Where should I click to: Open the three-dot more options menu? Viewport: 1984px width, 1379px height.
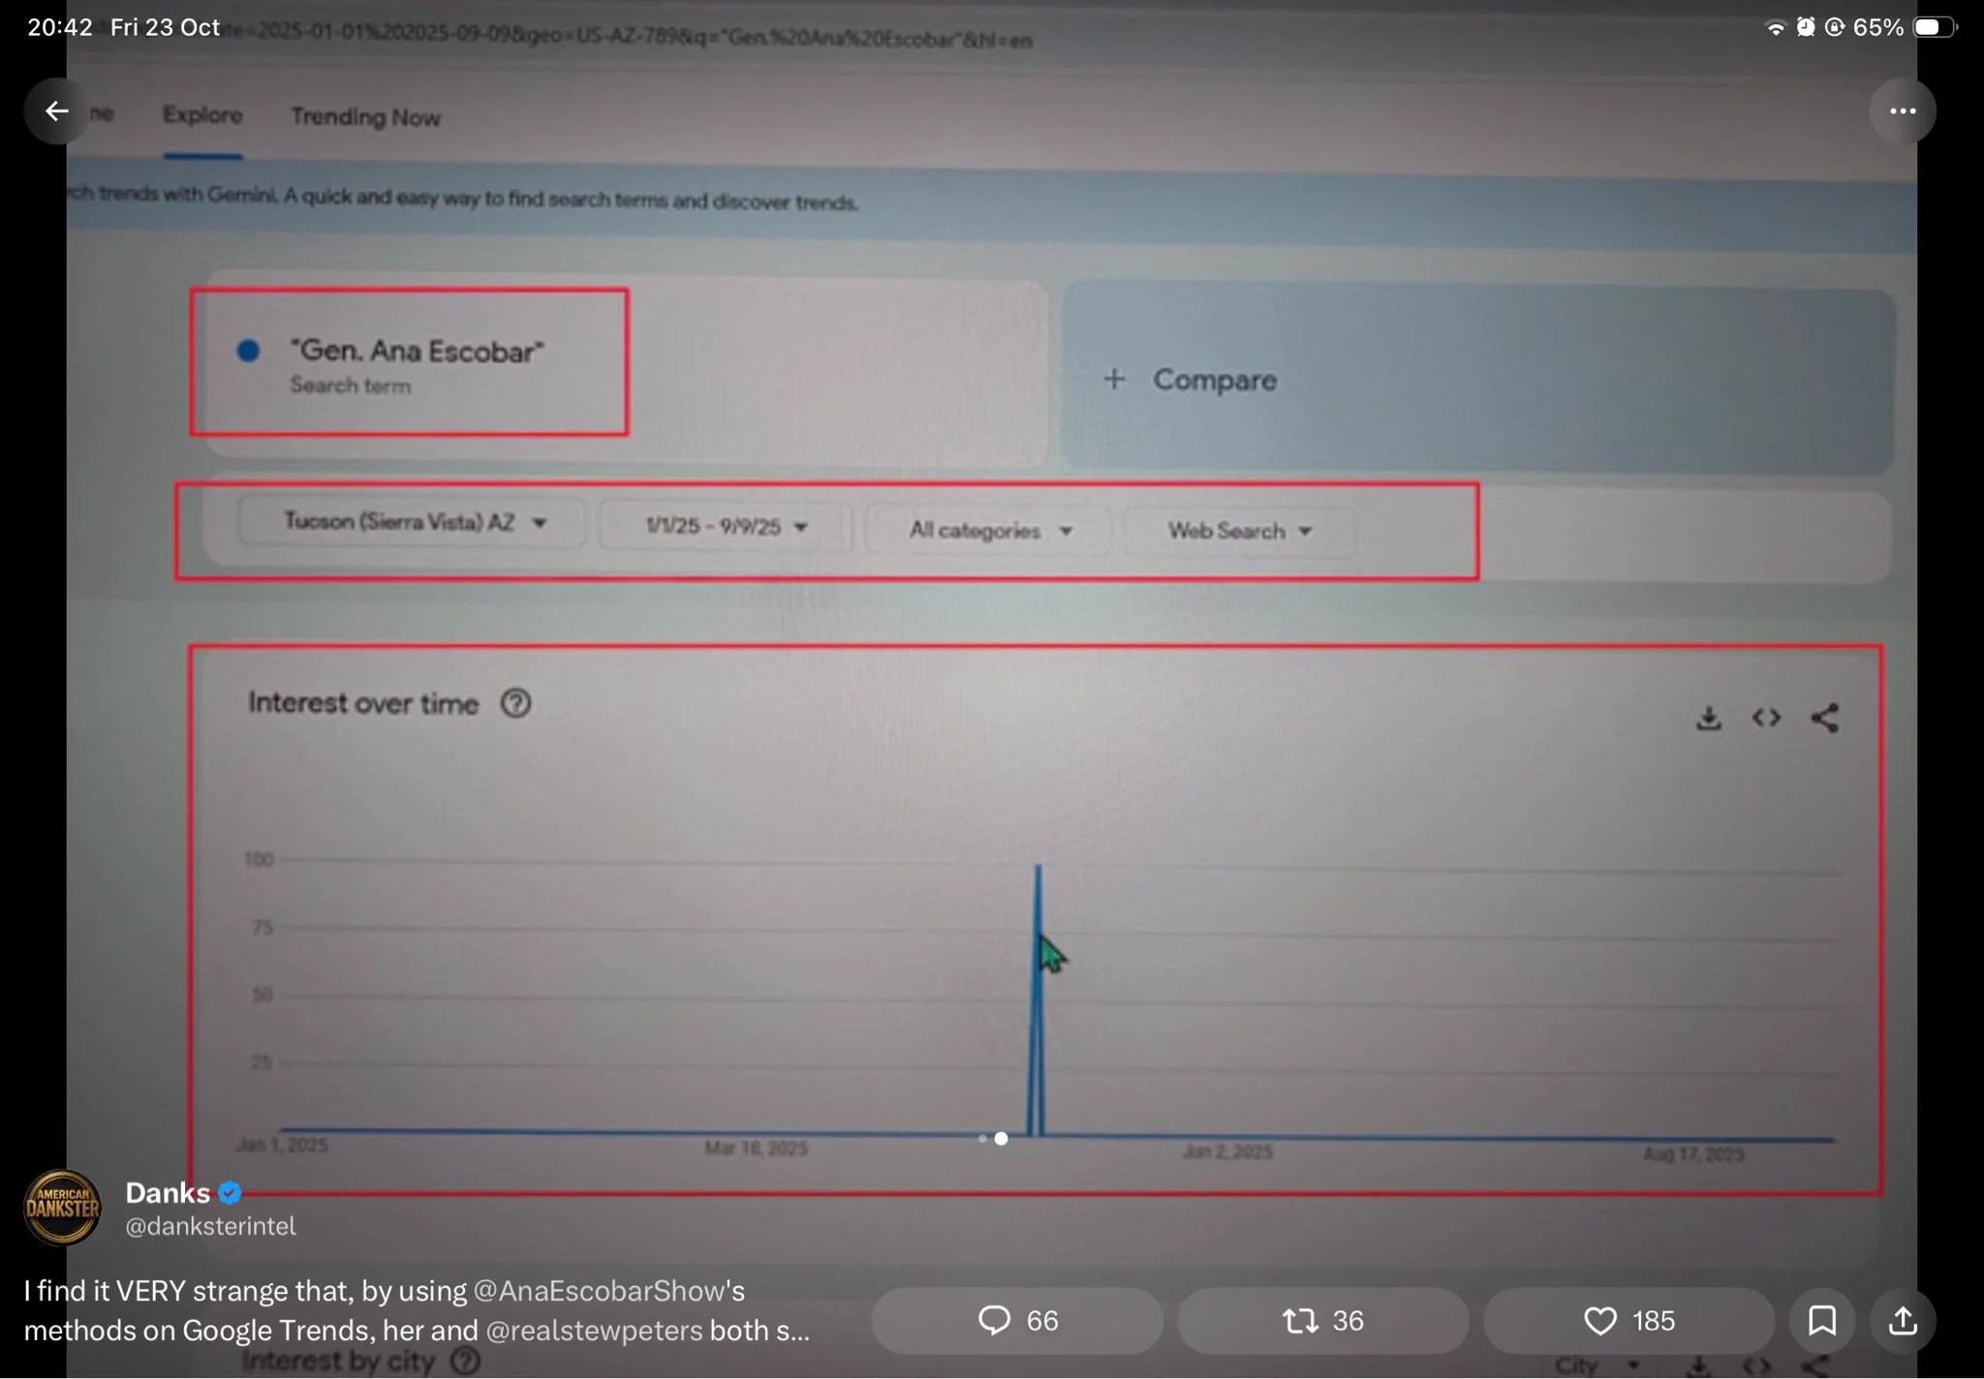(x=1903, y=111)
